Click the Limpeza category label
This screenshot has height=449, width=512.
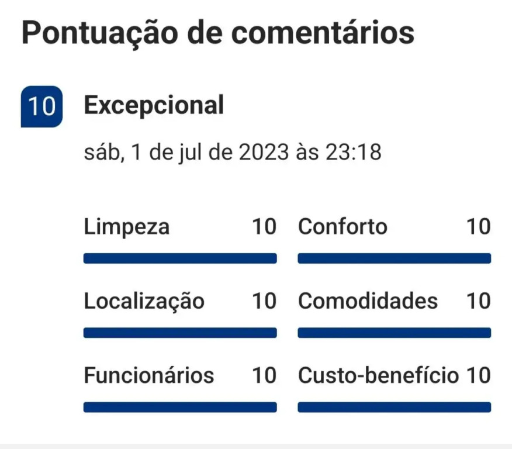(x=127, y=226)
